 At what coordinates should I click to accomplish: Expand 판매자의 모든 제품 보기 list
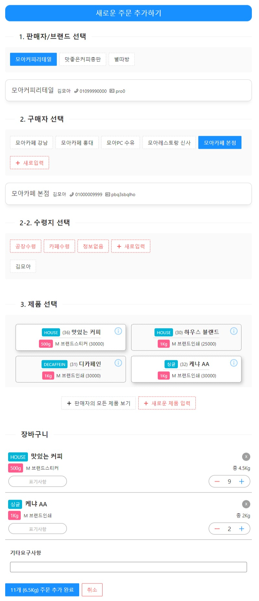97,403
